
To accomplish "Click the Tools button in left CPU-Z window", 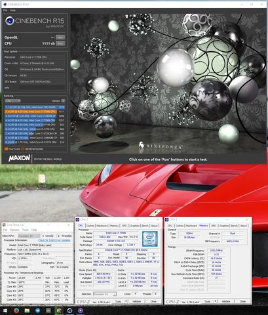I will (x=118, y=301).
